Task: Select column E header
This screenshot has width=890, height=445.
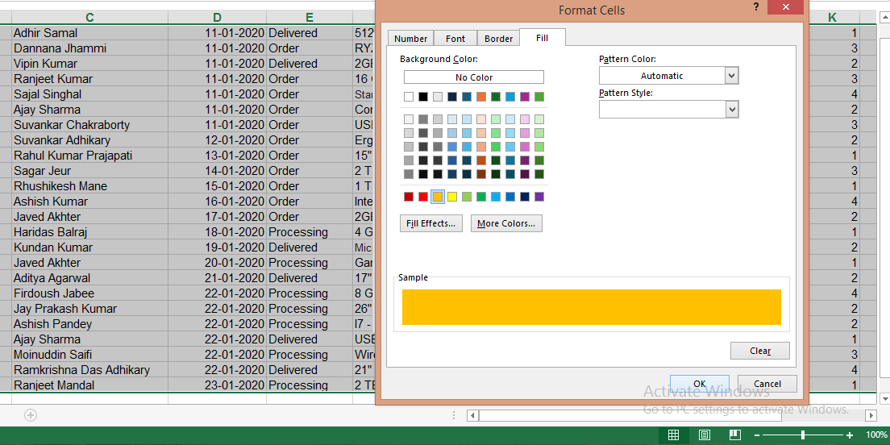Action: (x=310, y=18)
